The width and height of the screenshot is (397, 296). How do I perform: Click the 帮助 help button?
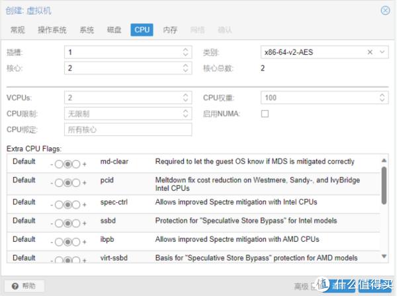(x=24, y=286)
